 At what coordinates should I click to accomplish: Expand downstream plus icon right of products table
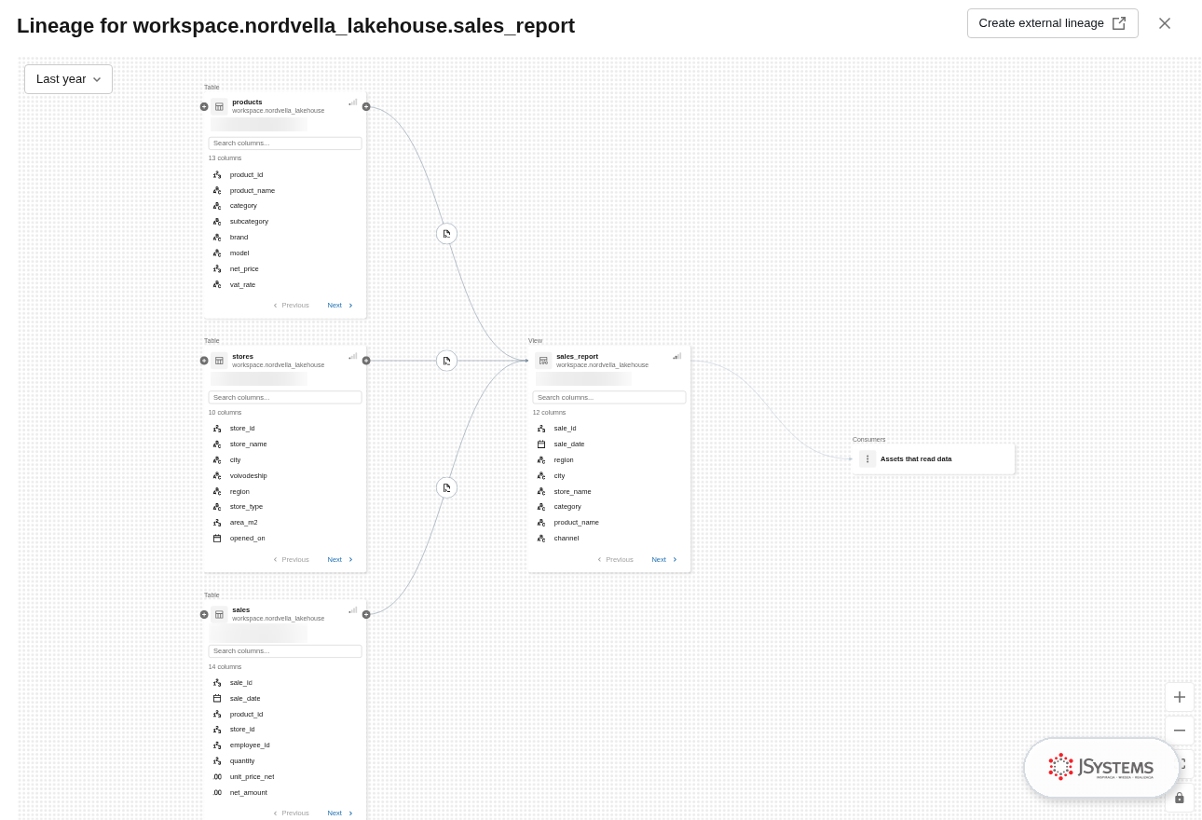click(366, 106)
